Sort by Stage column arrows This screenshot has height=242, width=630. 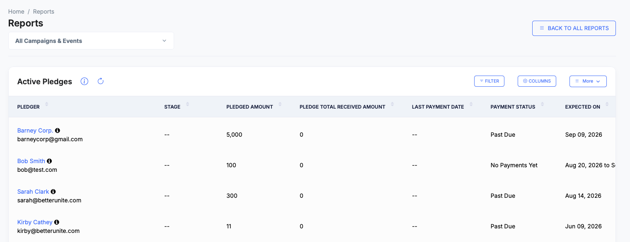(x=187, y=104)
